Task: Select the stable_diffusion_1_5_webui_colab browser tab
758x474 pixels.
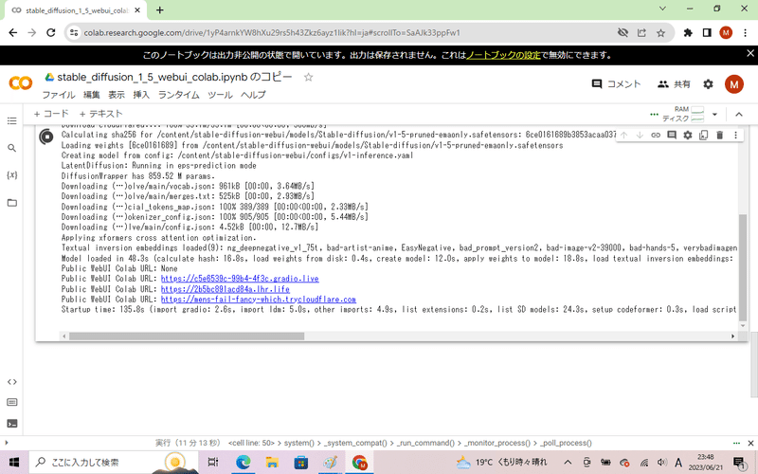Action: [x=75, y=10]
